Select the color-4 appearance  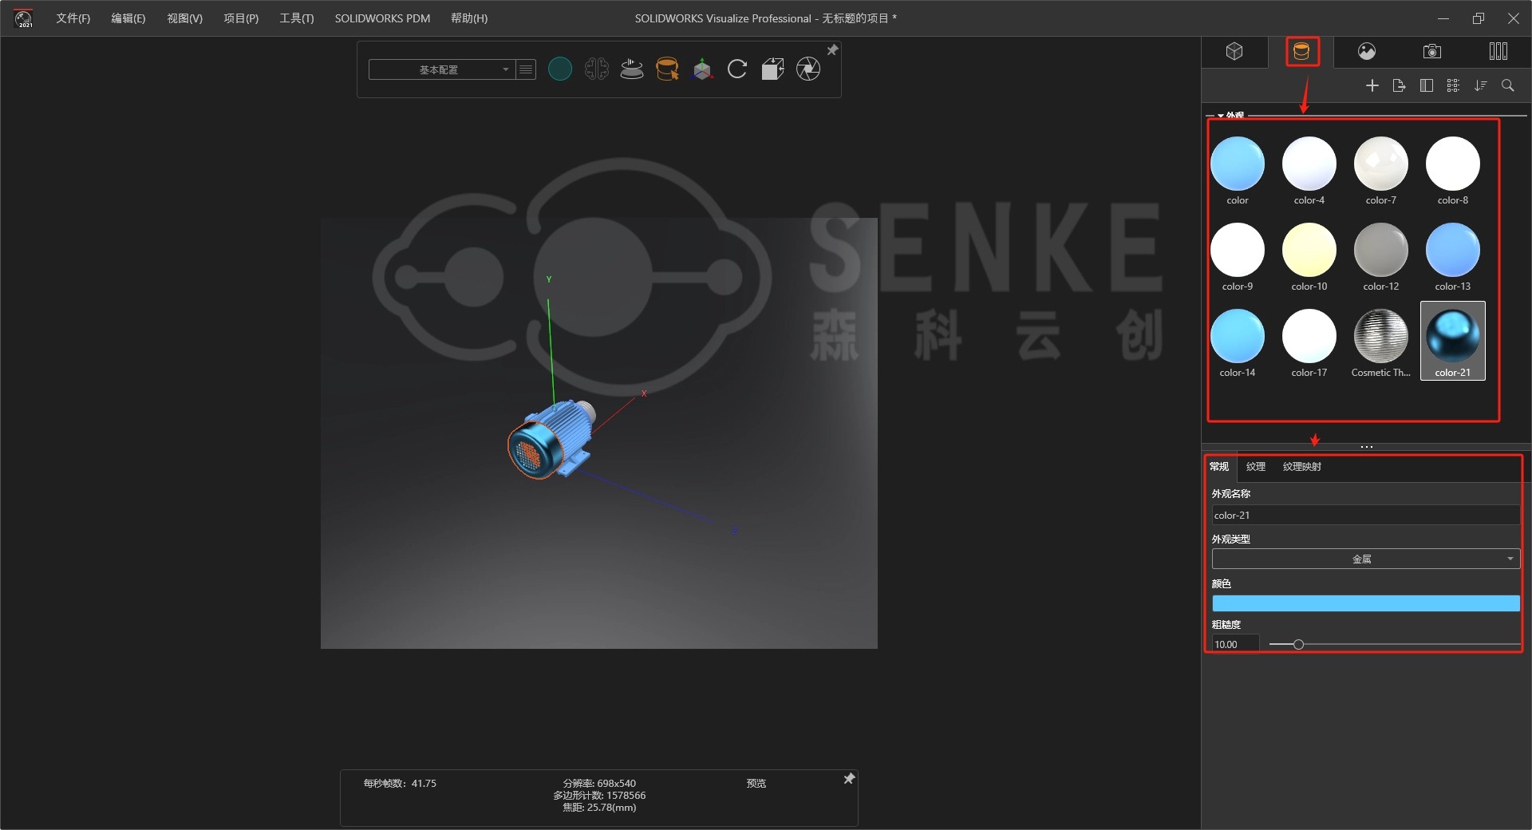[x=1309, y=171]
